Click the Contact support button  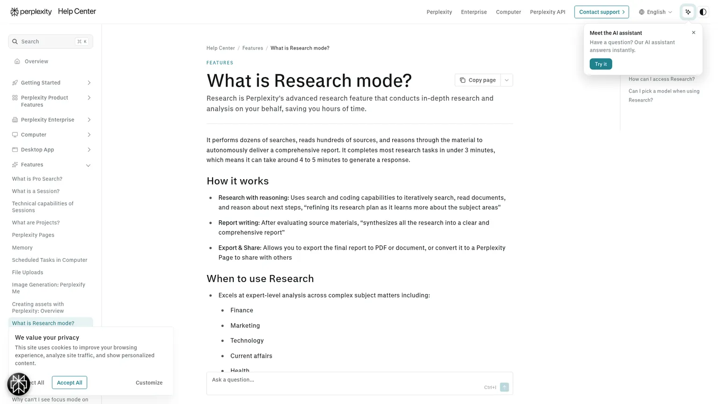pos(601,12)
